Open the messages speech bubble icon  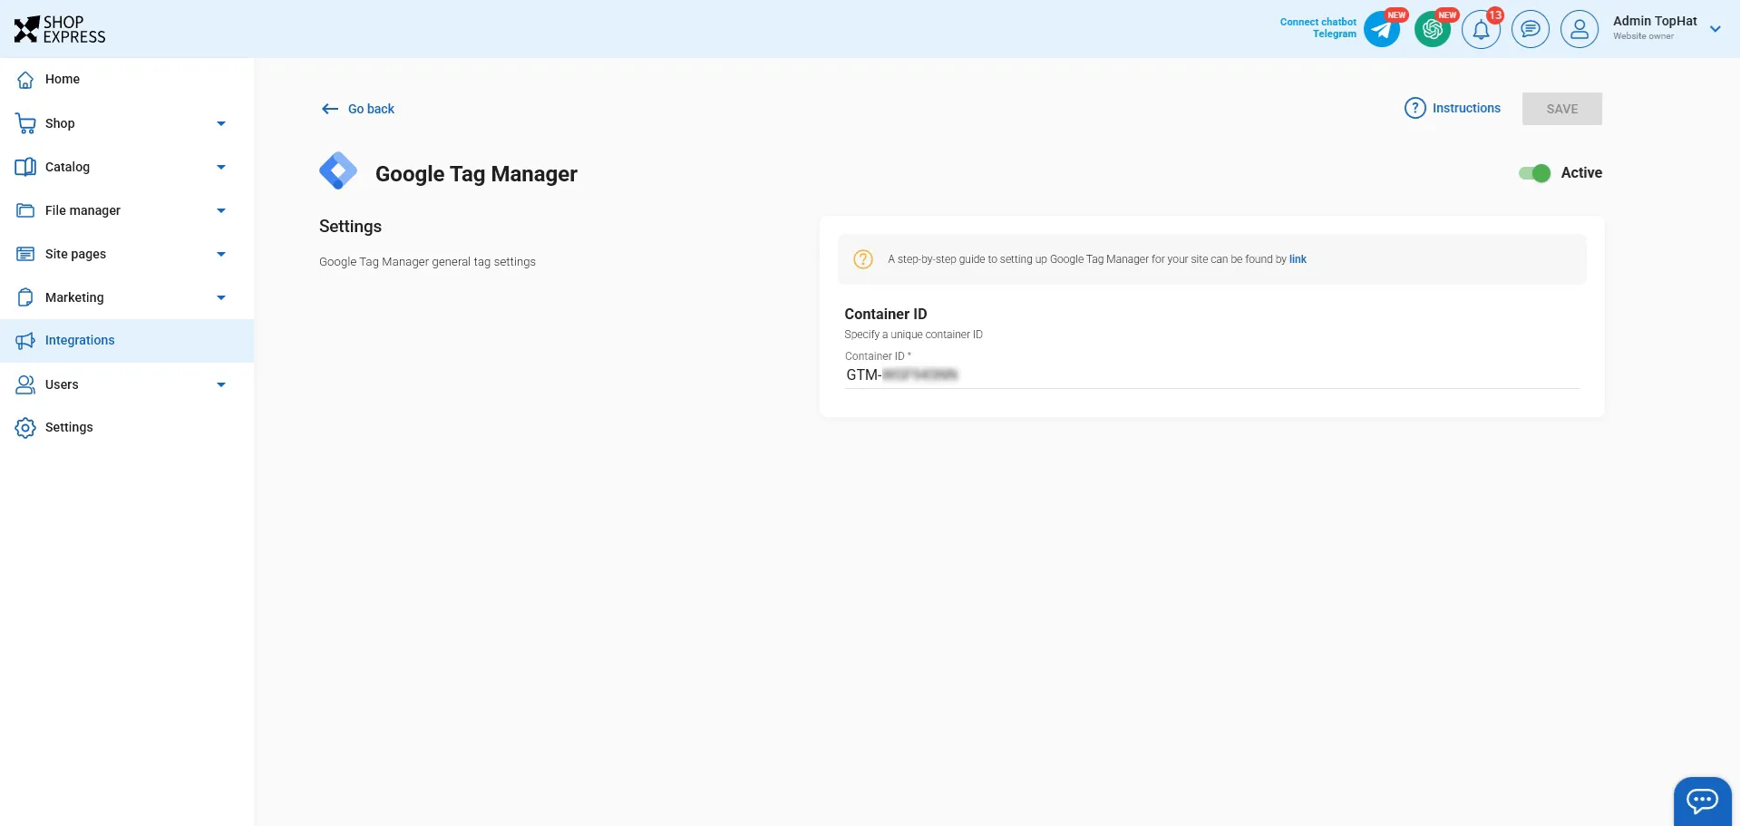[1531, 29]
